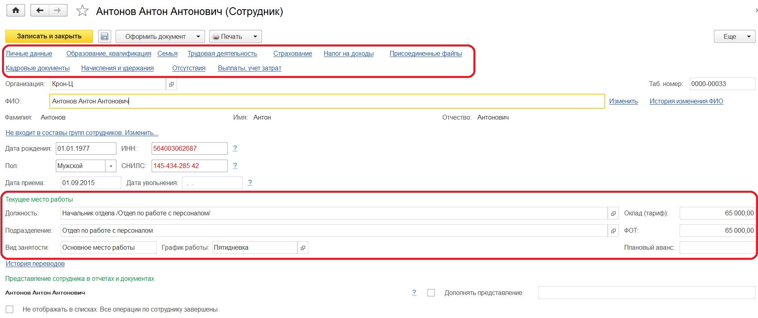Change employee groups via Не входит в составы link
Screen dimensions: 758x318
82,133
